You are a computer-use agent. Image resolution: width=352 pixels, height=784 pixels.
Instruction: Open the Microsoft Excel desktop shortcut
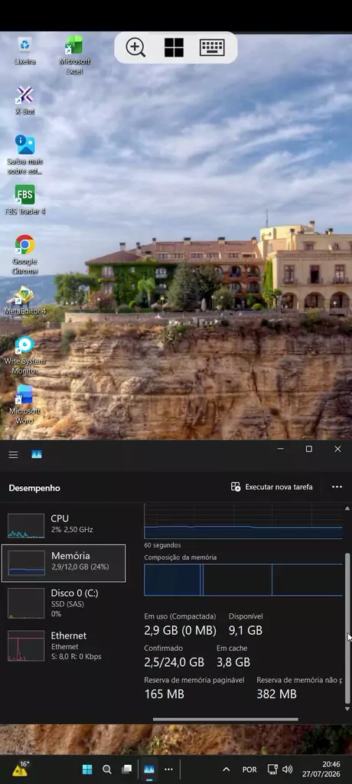(74, 54)
